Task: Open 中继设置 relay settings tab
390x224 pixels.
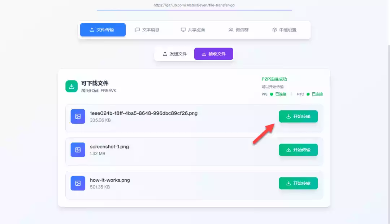Action: pyautogui.click(x=284, y=30)
